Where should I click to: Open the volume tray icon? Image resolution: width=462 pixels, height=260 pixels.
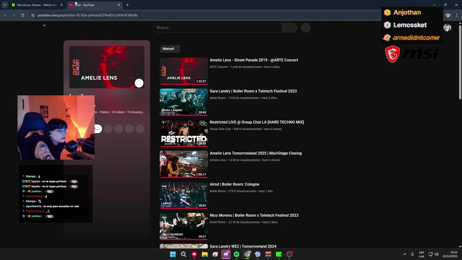pos(436,254)
